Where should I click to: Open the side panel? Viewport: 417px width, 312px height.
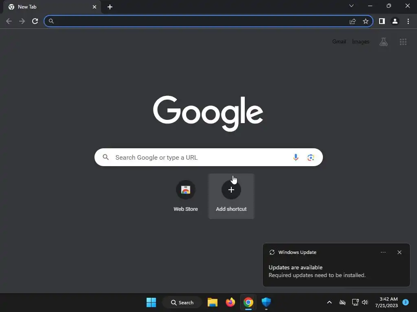point(382,21)
